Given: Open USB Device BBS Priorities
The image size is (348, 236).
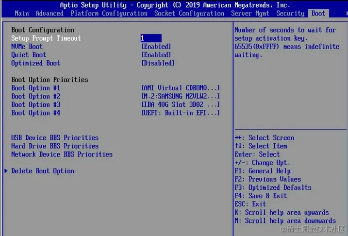Looking at the screenshot, I should coord(55,137).
